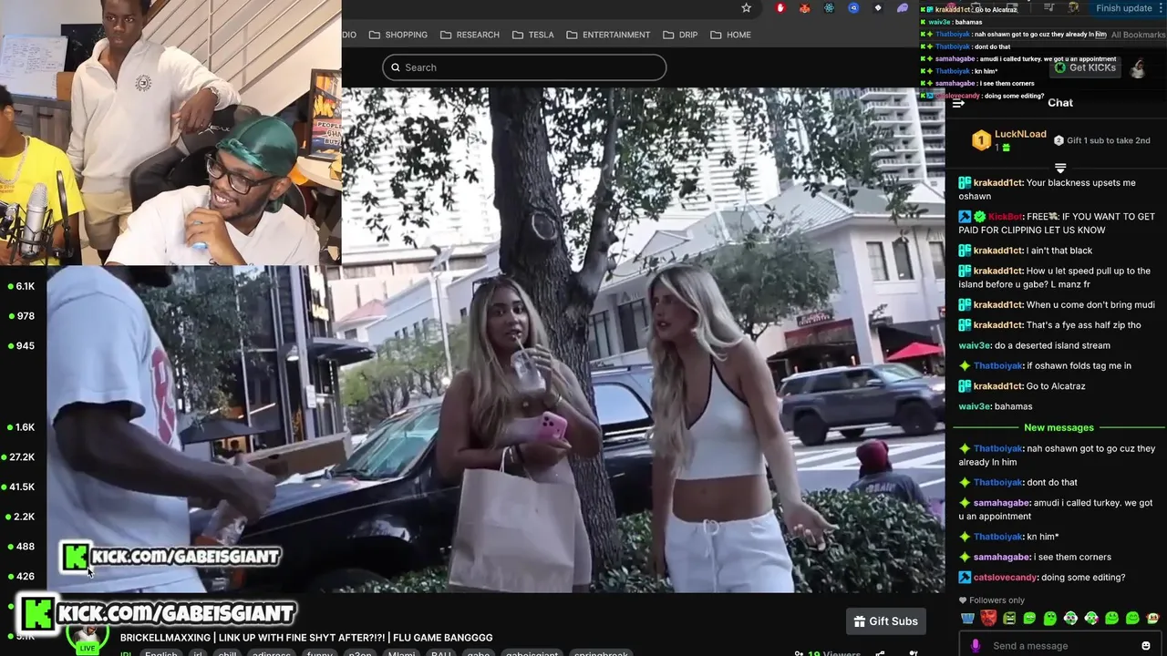1167x656 pixels.
Task: Open sidebar channel with 945 viewers
Action: pyautogui.click(x=22, y=346)
